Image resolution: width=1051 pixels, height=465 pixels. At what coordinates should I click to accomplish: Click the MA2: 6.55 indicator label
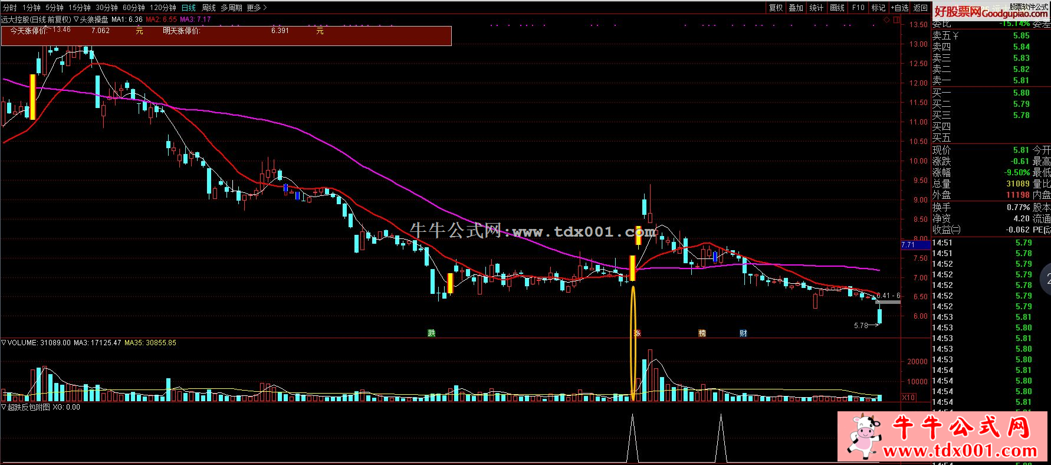click(x=161, y=19)
